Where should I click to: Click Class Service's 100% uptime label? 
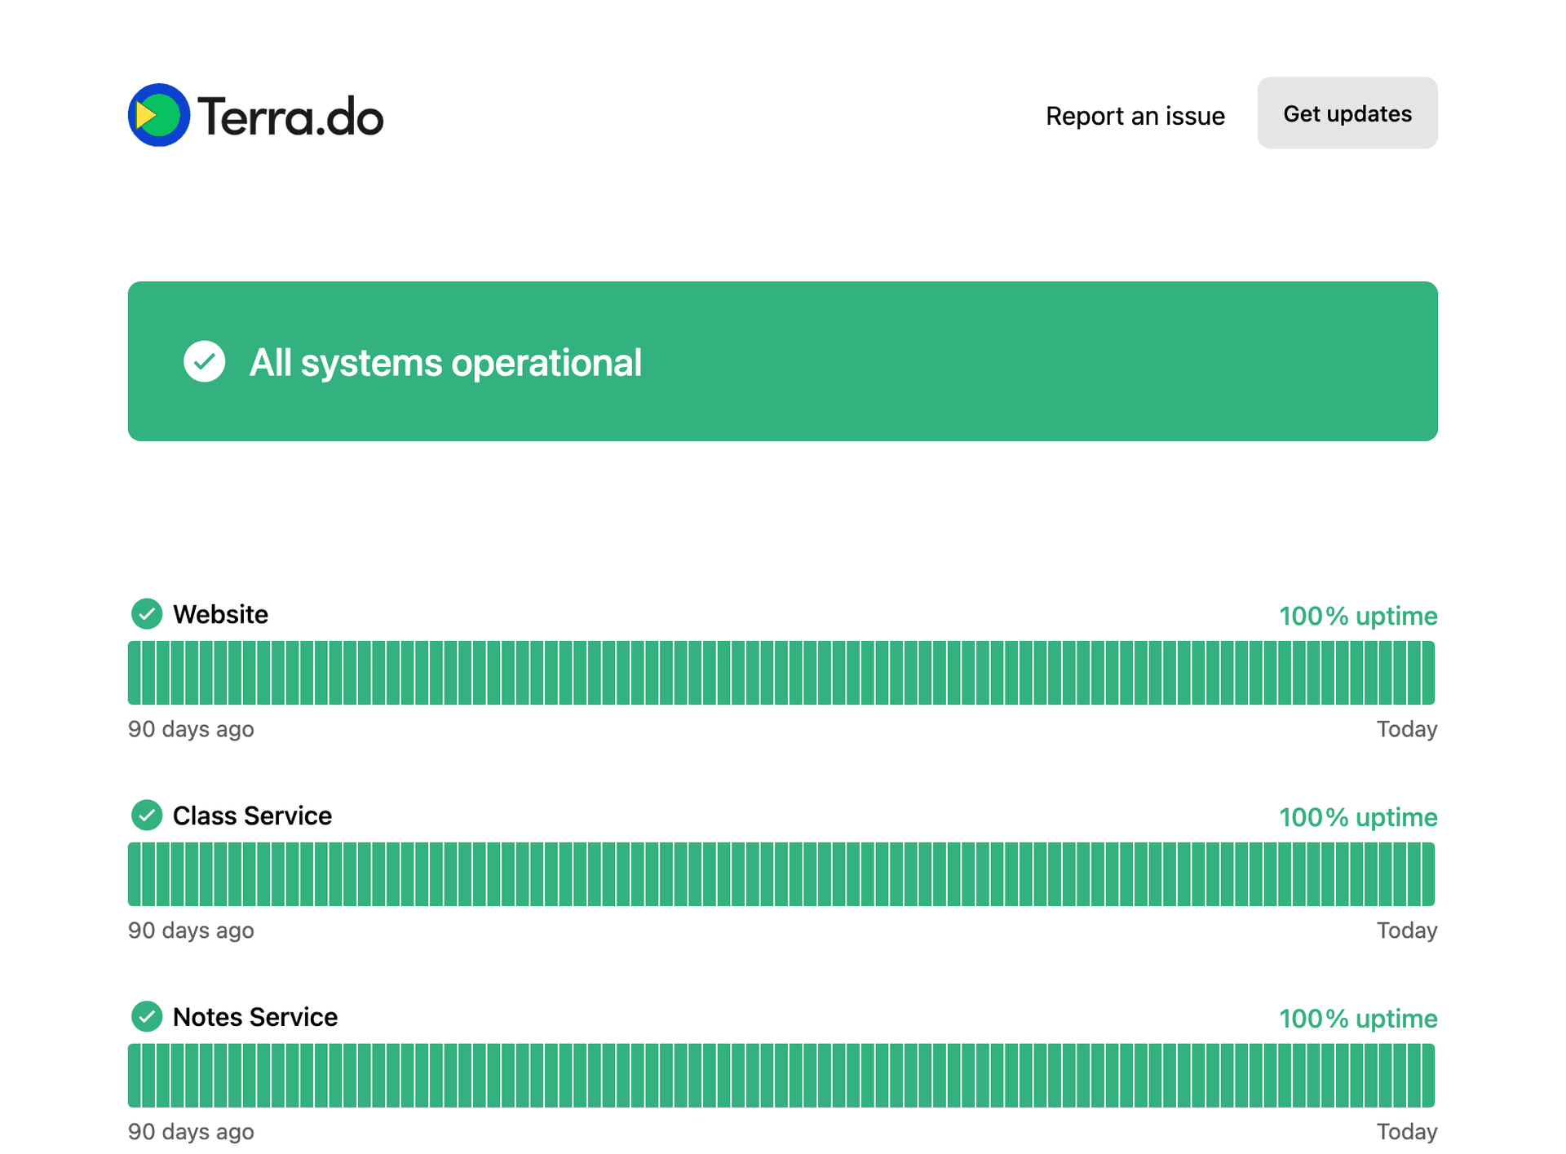[x=1357, y=817]
